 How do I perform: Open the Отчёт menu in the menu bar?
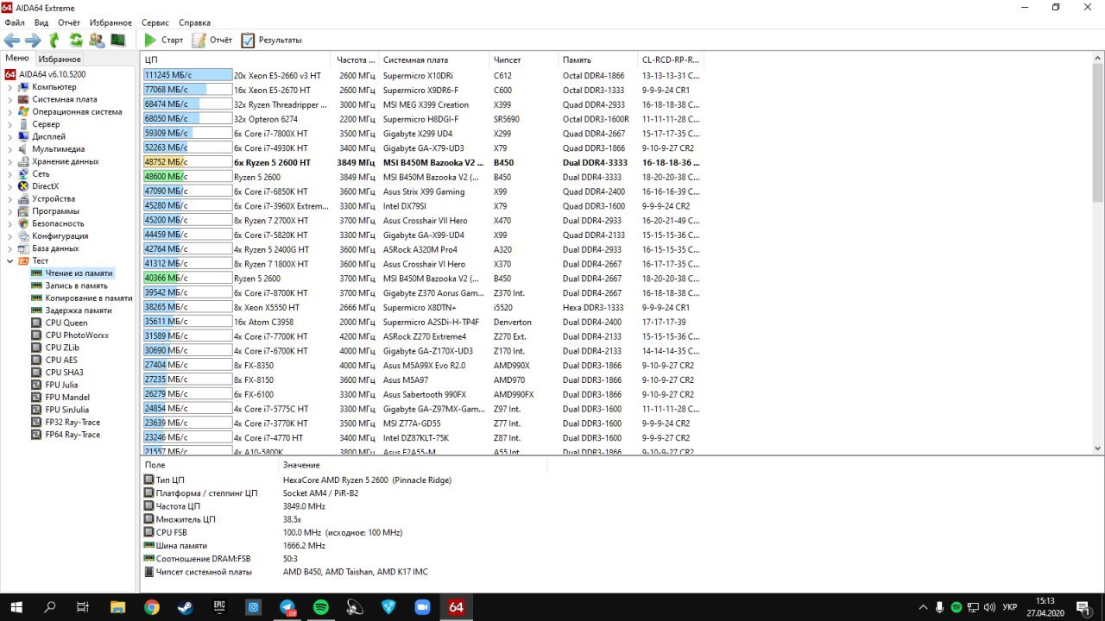pos(69,22)
